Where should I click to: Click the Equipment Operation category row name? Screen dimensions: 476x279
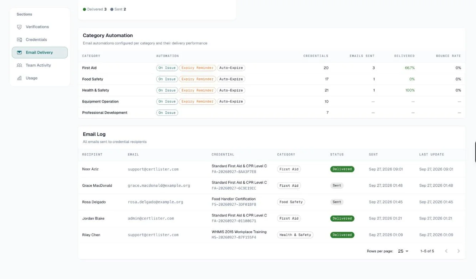pyautogui.click(x=100, y=101)
